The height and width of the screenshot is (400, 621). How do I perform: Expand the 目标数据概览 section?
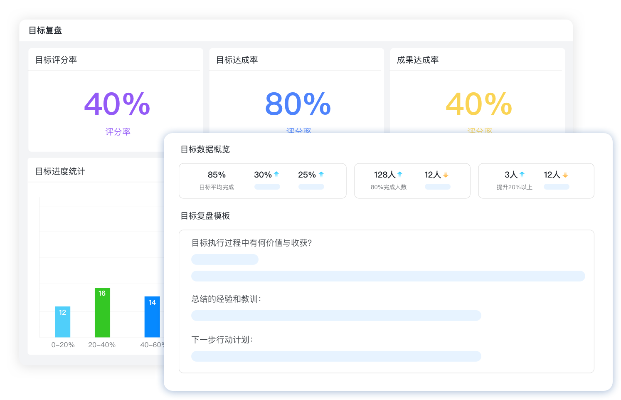pyautogui.click(x=205, y=150)
